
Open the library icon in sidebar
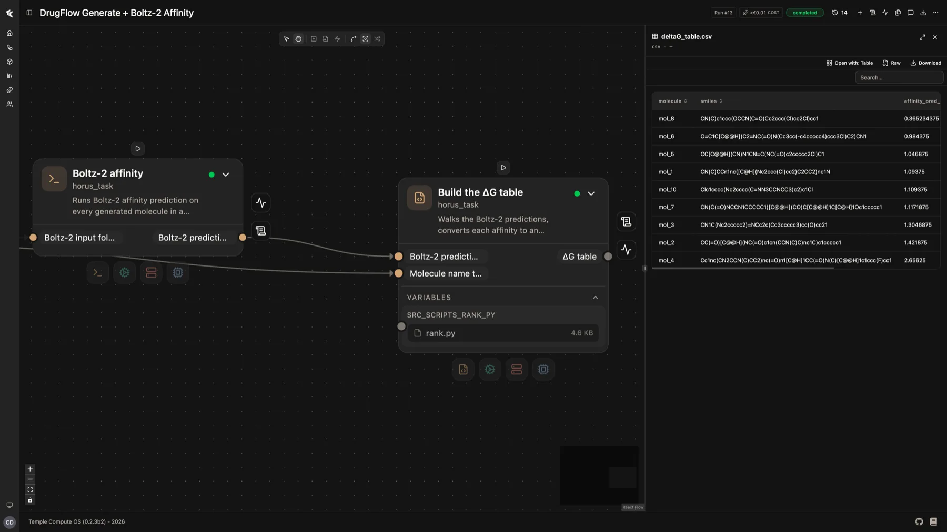point(9,76)
